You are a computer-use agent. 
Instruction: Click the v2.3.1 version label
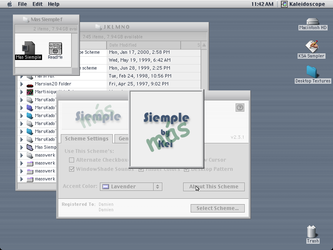pos(237,137)
